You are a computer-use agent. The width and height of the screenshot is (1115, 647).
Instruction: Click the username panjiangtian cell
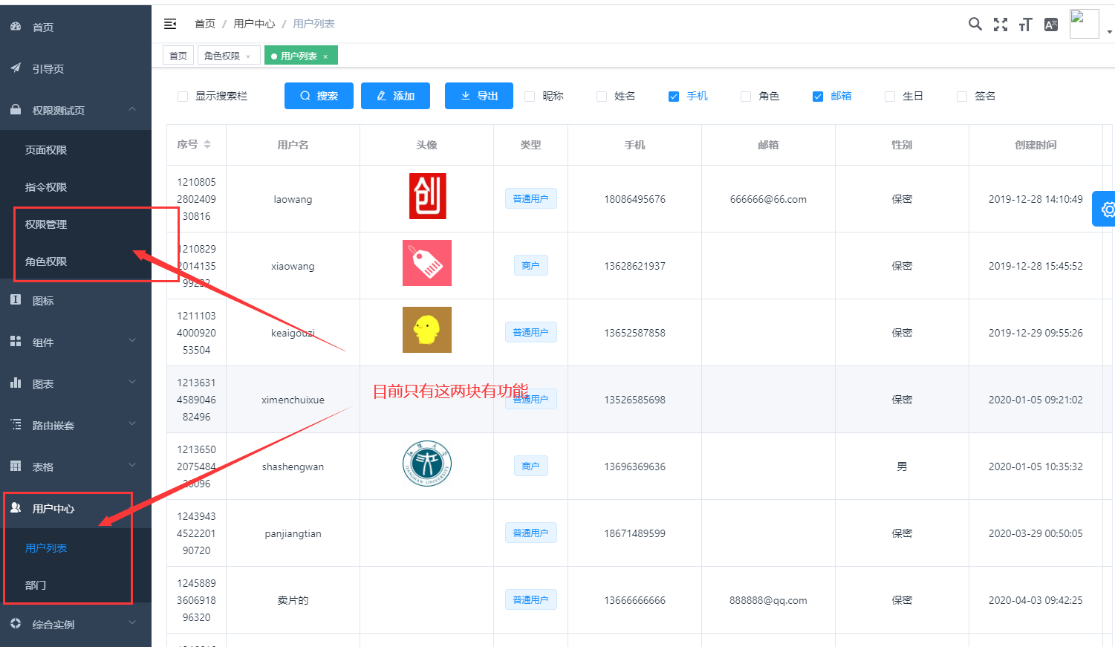point(293,533)
